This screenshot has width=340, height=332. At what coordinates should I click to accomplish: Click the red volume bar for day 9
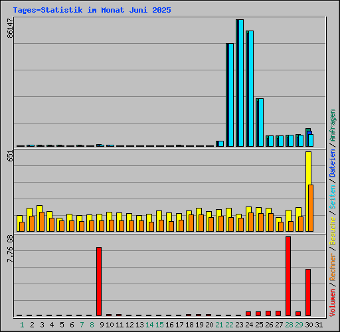coord(99,282)
